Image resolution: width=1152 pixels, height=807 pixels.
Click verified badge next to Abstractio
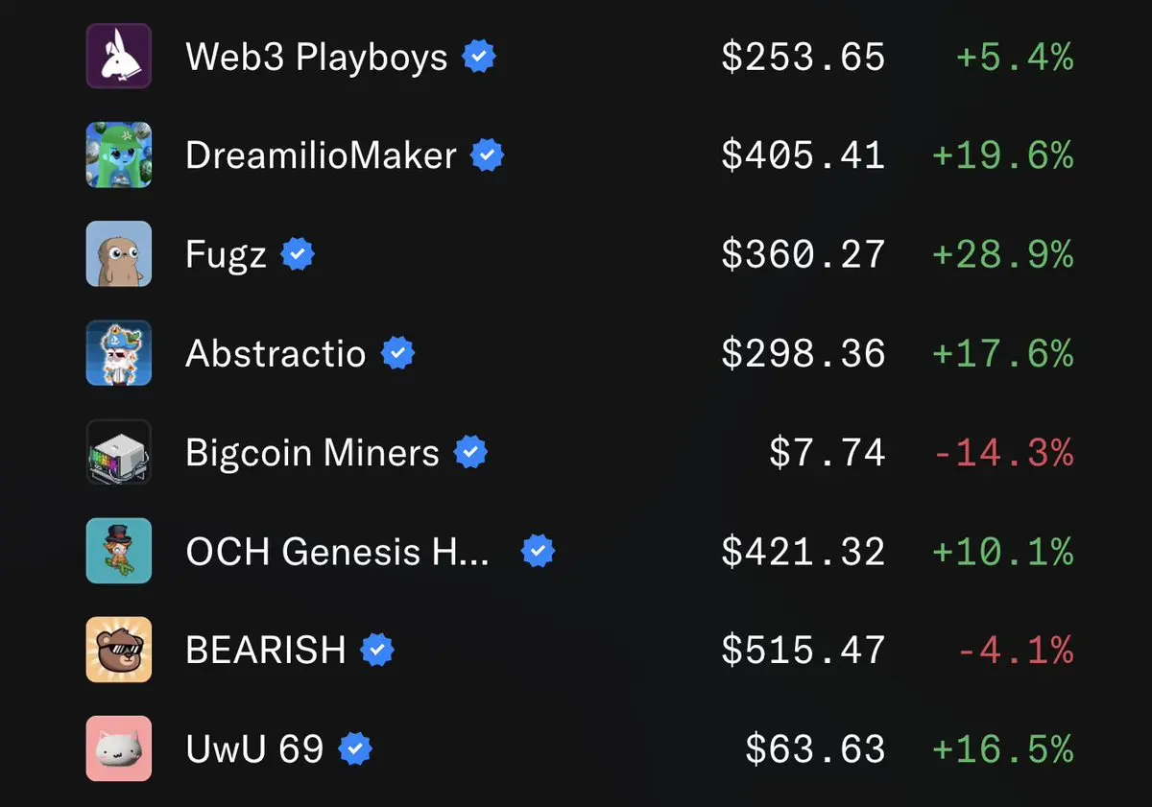click(x=398, y=353)
